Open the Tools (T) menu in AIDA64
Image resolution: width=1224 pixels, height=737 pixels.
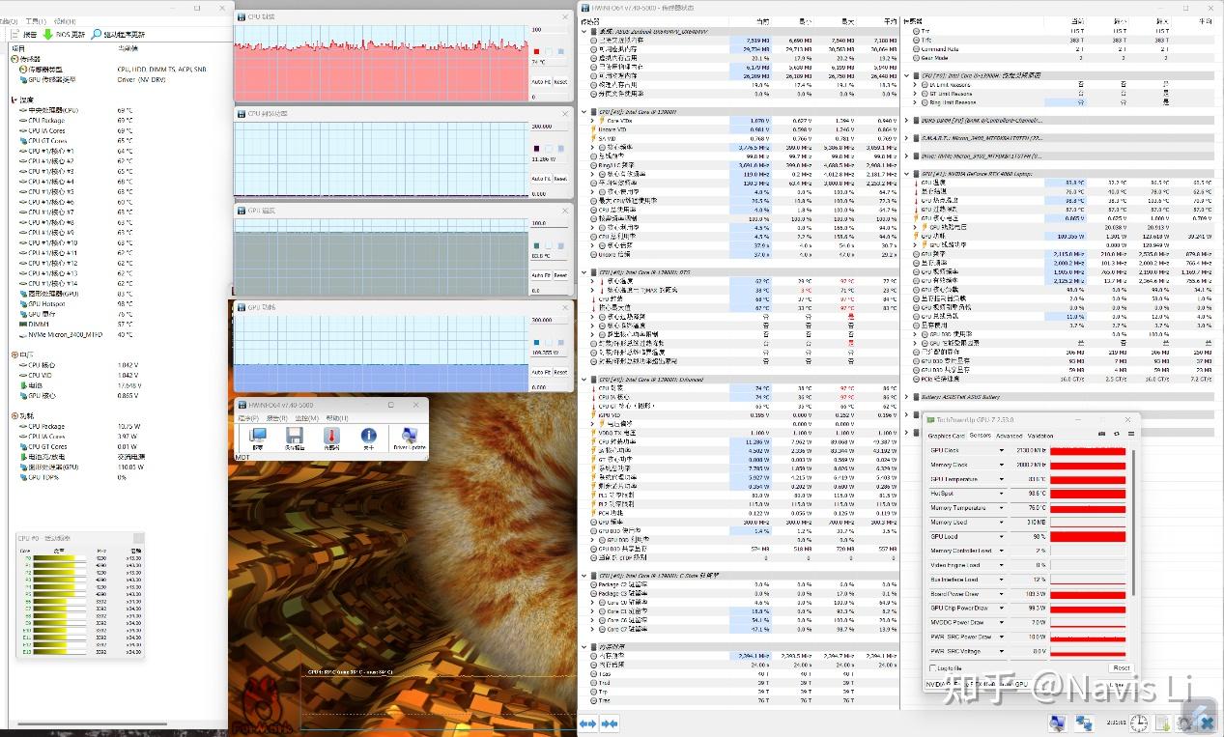tap(36, 21)
